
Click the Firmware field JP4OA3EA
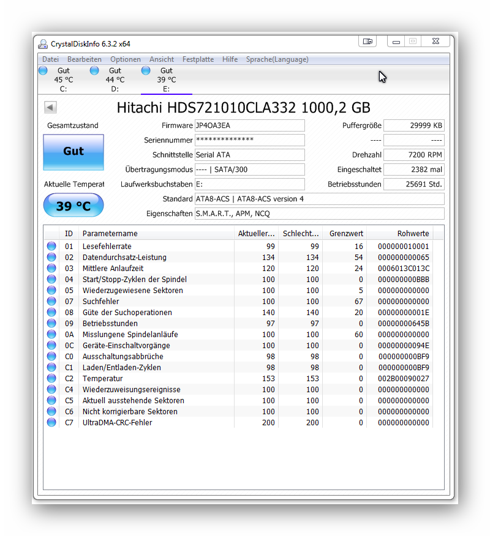pos(250,125)
